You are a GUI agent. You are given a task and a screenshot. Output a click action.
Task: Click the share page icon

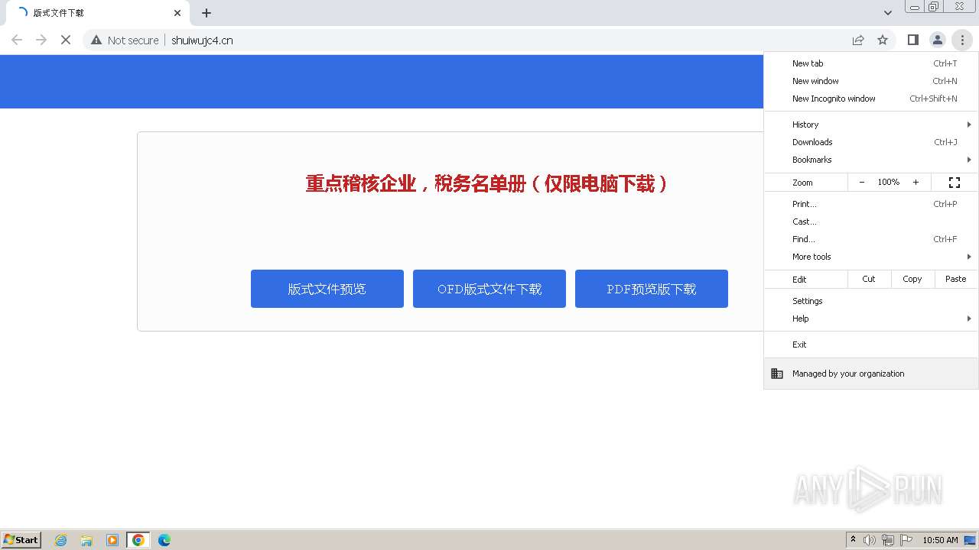tap(858, 40)
